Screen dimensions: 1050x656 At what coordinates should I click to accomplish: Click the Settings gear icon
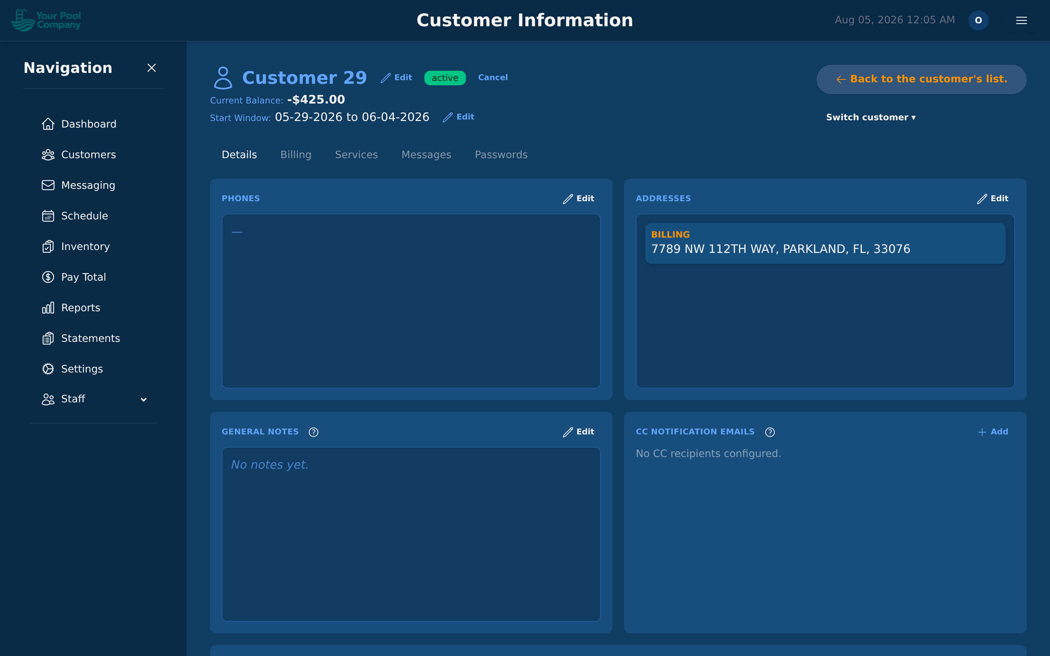tap(48, 369)
